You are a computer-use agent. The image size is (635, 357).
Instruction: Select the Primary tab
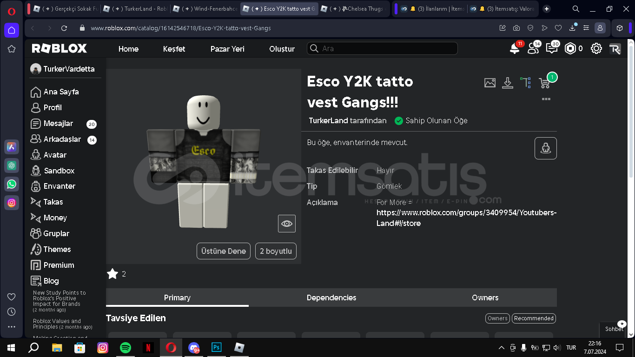[177, 297]
